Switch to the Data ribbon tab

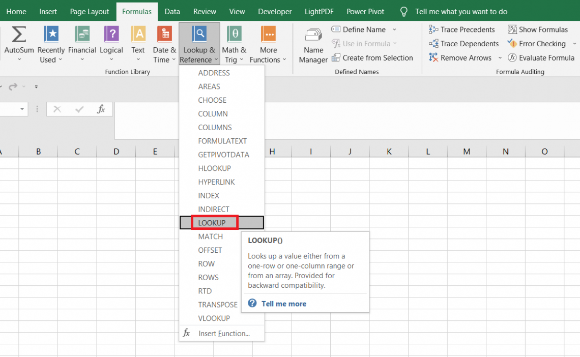coord(172,11)
